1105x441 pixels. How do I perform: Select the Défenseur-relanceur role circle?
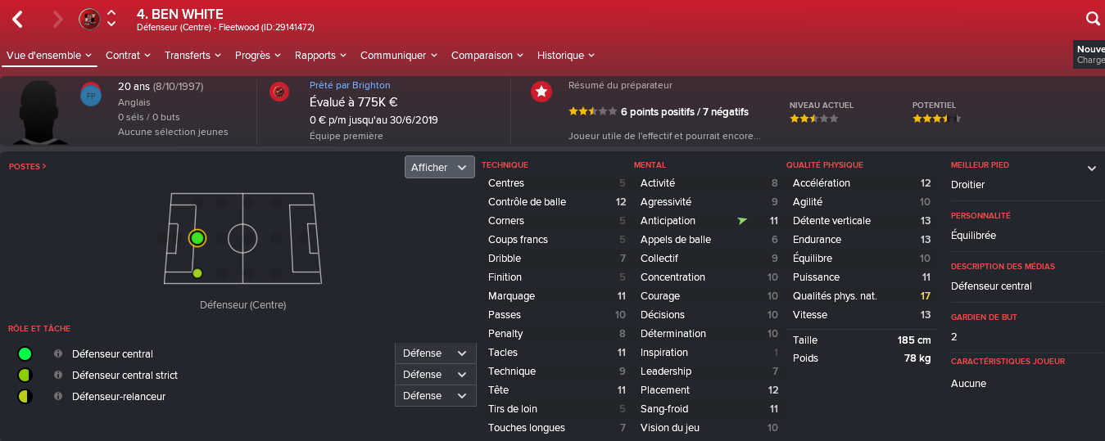pos(25,396)
